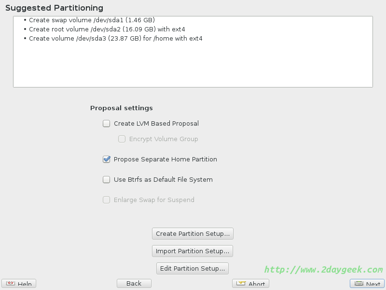Select the /home volume /dev/sda3 entry
This screenshot has height=290, width=386.
point(115,39)
